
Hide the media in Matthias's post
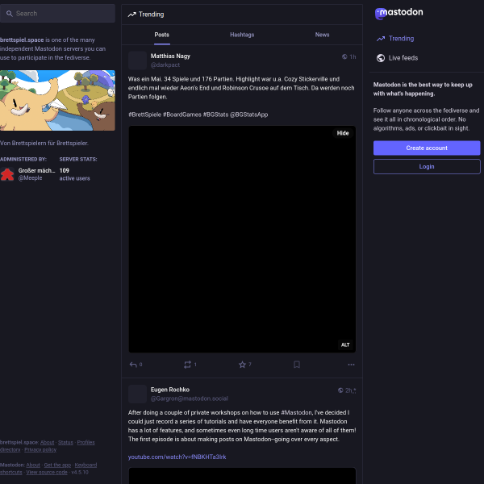point(343,133)
